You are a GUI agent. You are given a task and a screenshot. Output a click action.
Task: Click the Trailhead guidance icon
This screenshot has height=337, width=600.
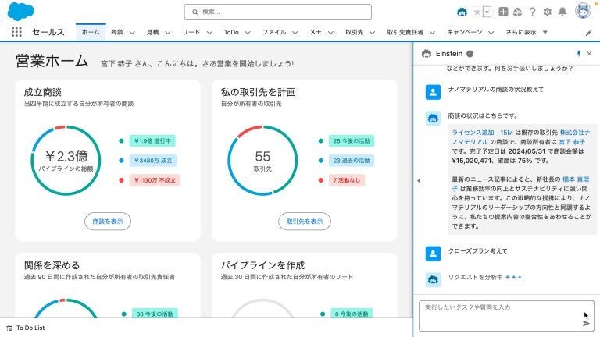pos(517,12)
